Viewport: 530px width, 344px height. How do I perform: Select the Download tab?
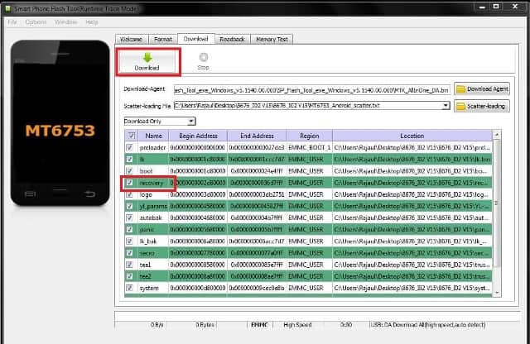(195, 39)
